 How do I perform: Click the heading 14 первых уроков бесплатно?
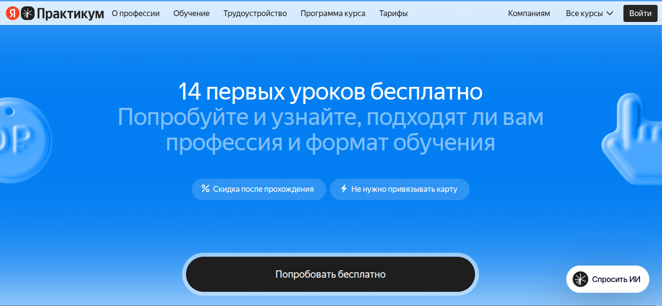[x=331, y=92]
